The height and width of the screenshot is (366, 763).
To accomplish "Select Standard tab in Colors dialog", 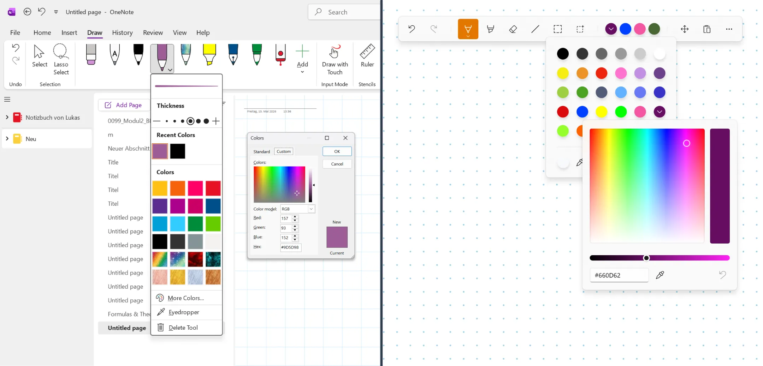I will click(261, 151).
